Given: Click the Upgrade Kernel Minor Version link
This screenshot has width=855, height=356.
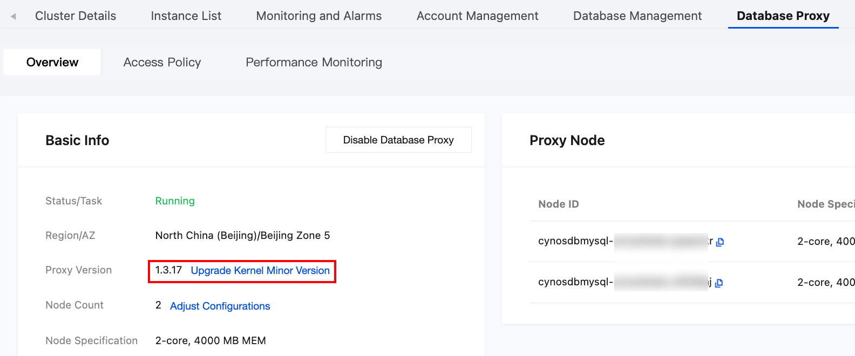Looking at the screenshot, I should coord(260,271).
